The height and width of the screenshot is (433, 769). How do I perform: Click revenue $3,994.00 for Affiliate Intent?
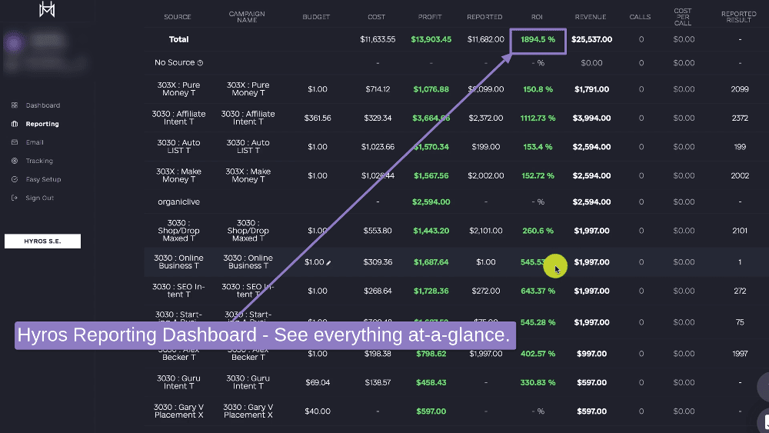coord(591,118)
